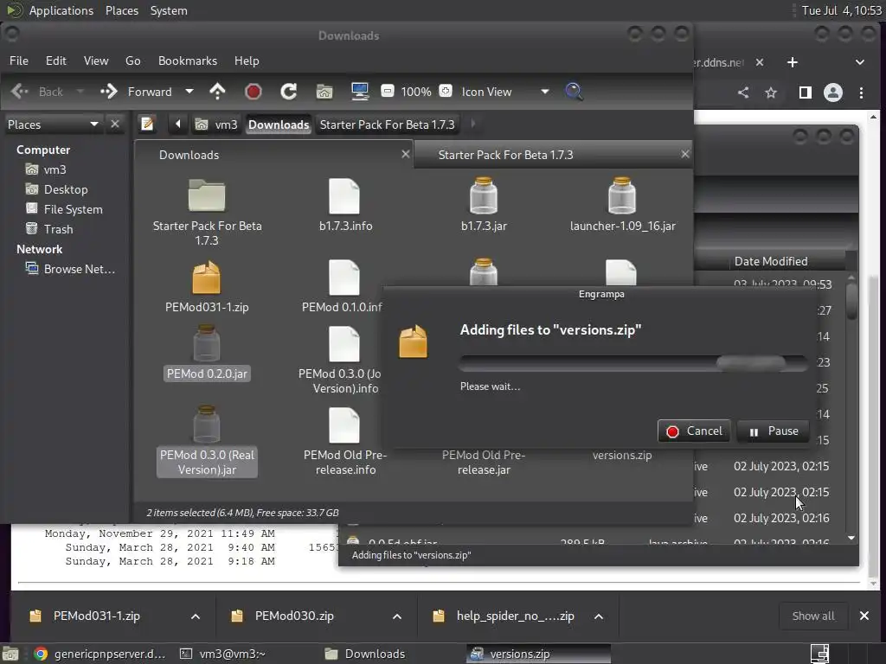The width and height of the screenshot is (886, 664).
Task: Pause the Engrampa archive operation
Action: pos(773,431)
